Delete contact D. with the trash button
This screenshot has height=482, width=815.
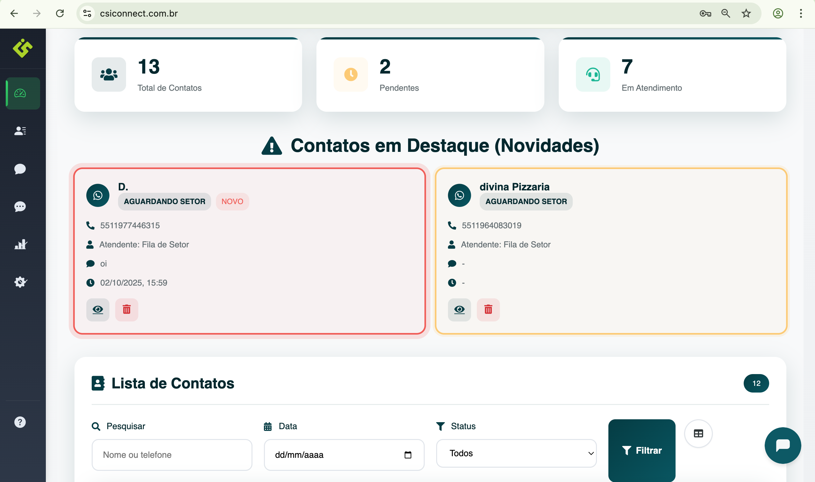point(126,310)
